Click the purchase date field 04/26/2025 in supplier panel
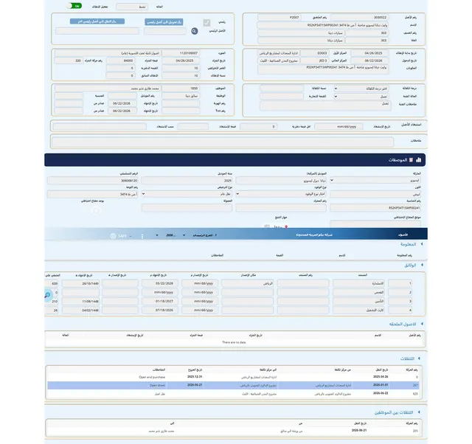Screen dimensions: 472x444 (181, 60)
